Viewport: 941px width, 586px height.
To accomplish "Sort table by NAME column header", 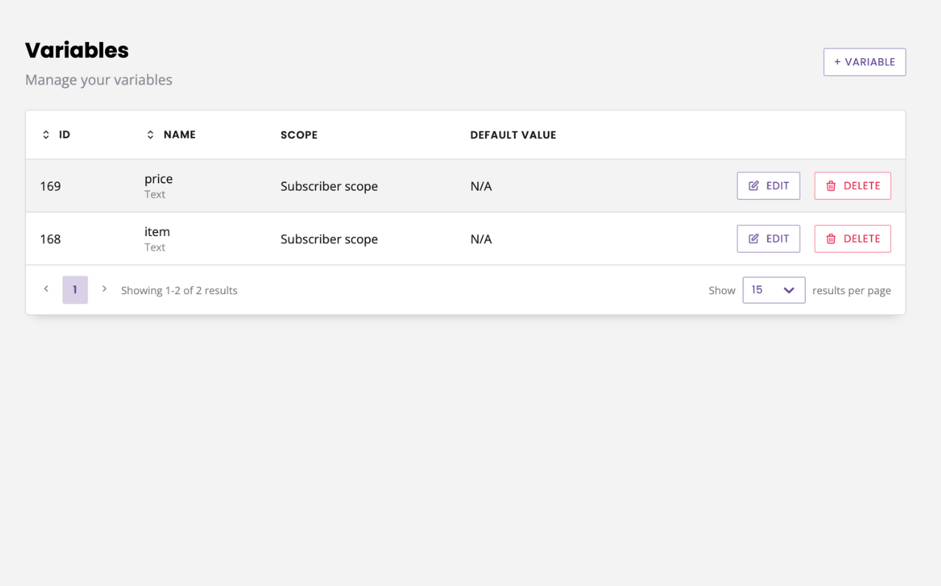I will click(x=179, y=135).
